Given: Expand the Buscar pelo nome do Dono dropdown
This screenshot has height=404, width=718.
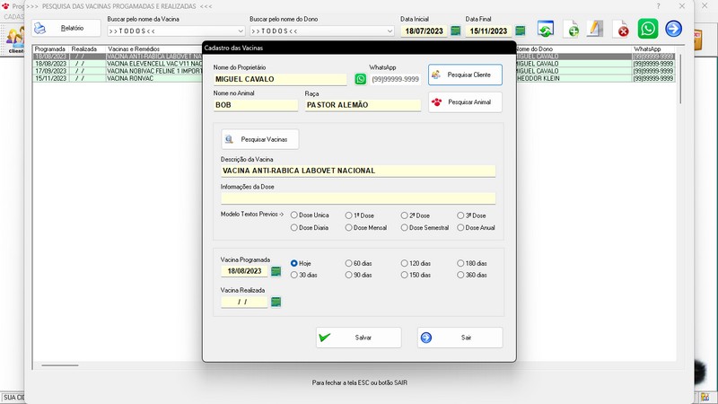Looking at the screenshot, I should (389, 31).
